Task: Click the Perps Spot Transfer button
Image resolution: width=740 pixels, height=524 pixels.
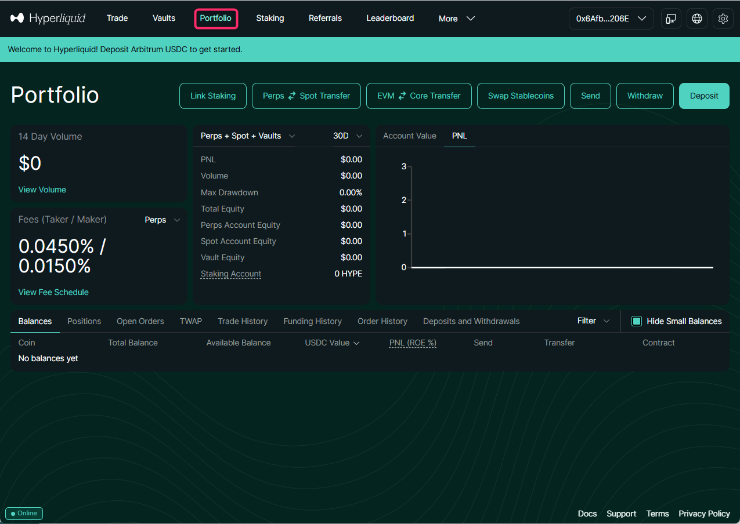Action: tap(306, 96)
